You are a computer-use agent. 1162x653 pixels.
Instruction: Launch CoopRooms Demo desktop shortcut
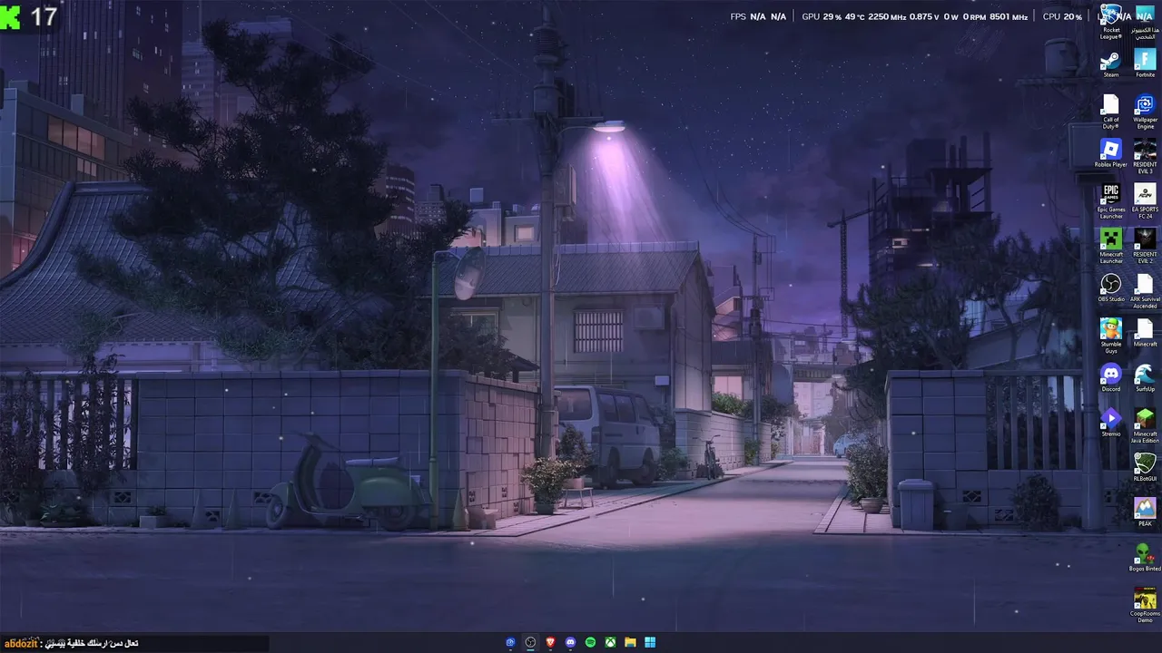click(x=1145, y=605)
